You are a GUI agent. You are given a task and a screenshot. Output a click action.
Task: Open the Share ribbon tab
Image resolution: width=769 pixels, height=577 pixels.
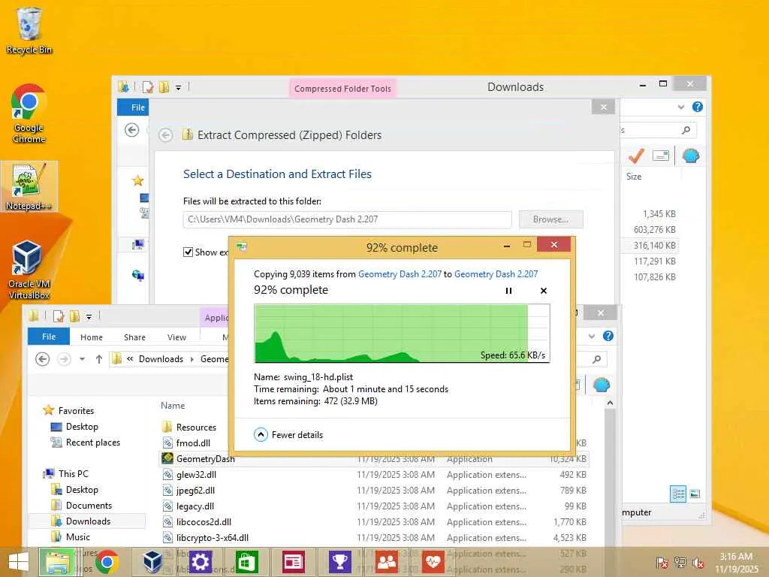click(134, 337)
